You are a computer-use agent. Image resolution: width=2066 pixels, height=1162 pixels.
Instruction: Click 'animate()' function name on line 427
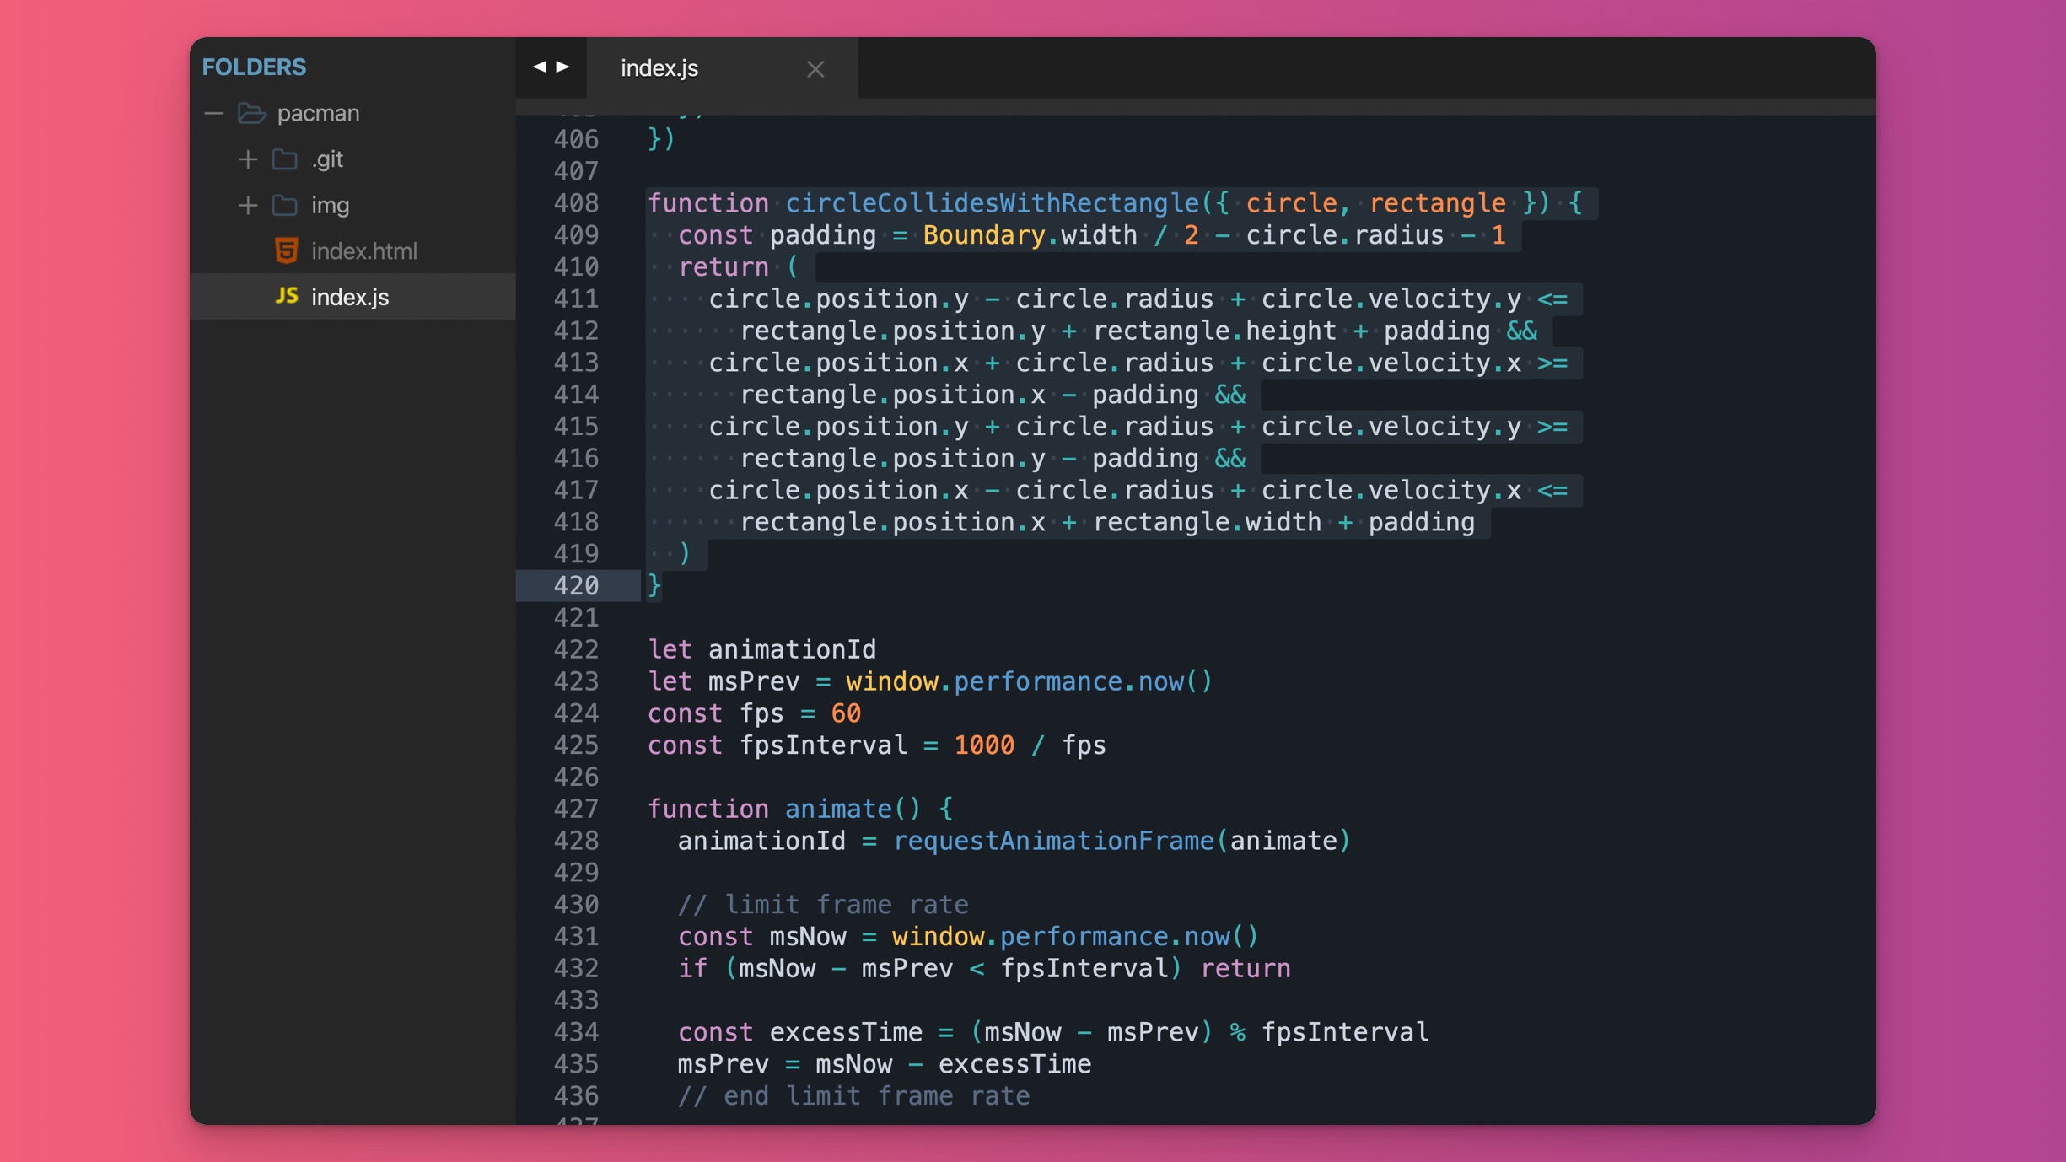[x=853, y=810]
